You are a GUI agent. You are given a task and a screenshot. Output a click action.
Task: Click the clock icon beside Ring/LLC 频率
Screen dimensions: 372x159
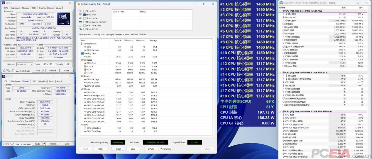[x=283, y=27]
